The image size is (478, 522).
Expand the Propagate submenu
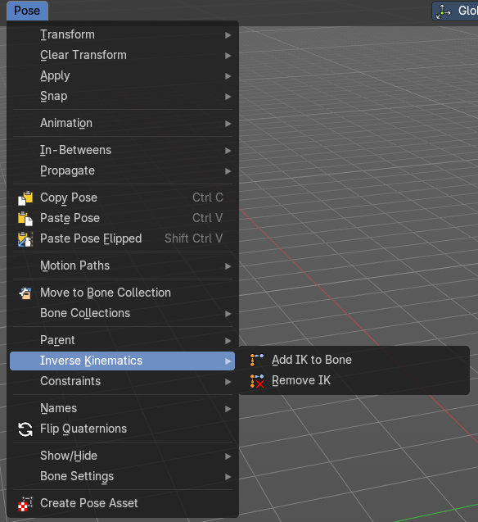(122, 170)
